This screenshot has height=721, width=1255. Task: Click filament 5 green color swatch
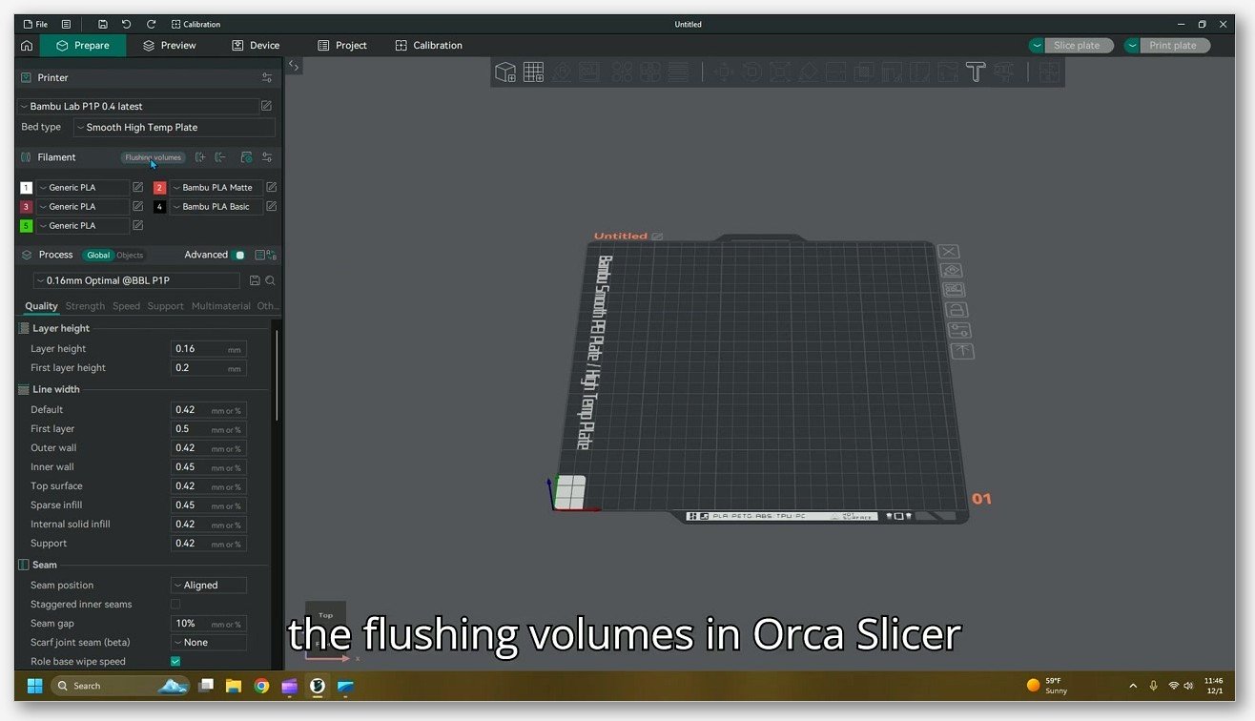(26, 225)
